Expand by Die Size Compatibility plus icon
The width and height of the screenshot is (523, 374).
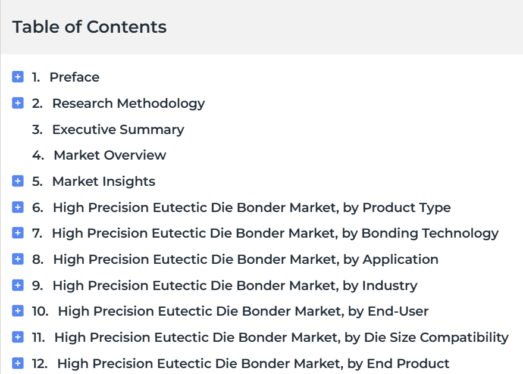18,337
